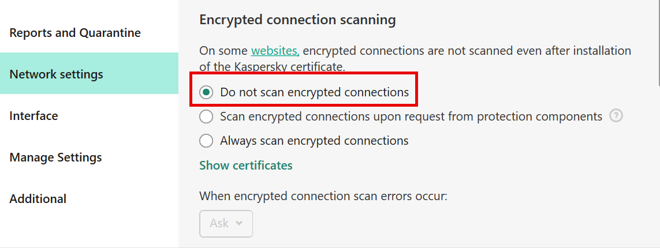
Task: Click the Kaspersky certificate description text
Action: [x=415, y=58]
